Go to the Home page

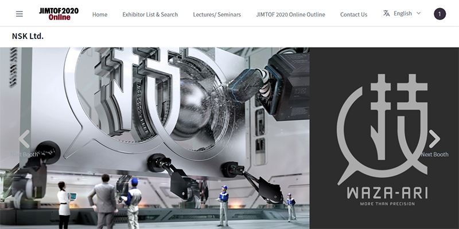coord(100,14)
